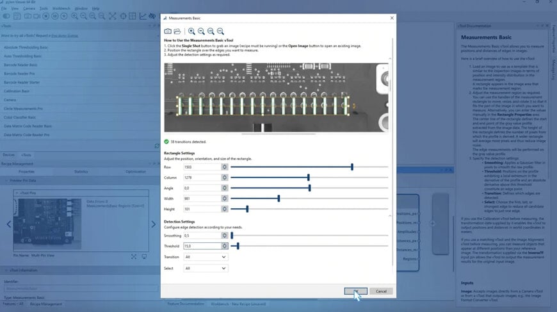Click the Smoothing input field

(201, 236)
